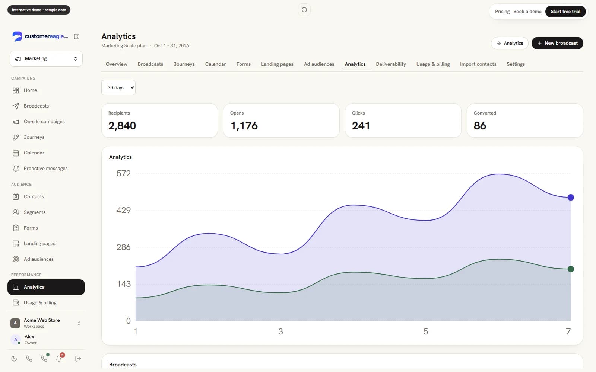The width and height of the screenshot is (596, 372).
Task: Click the reset demo icon at top center
Action: tap(304, 10)
